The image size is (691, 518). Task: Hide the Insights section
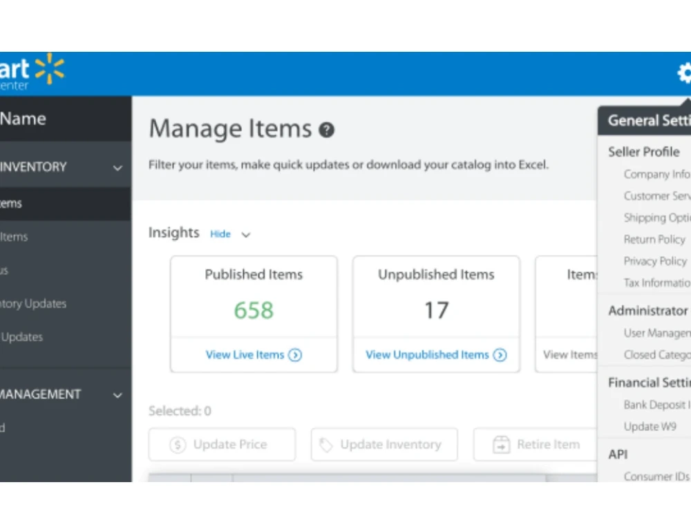(x=220, y=233)
